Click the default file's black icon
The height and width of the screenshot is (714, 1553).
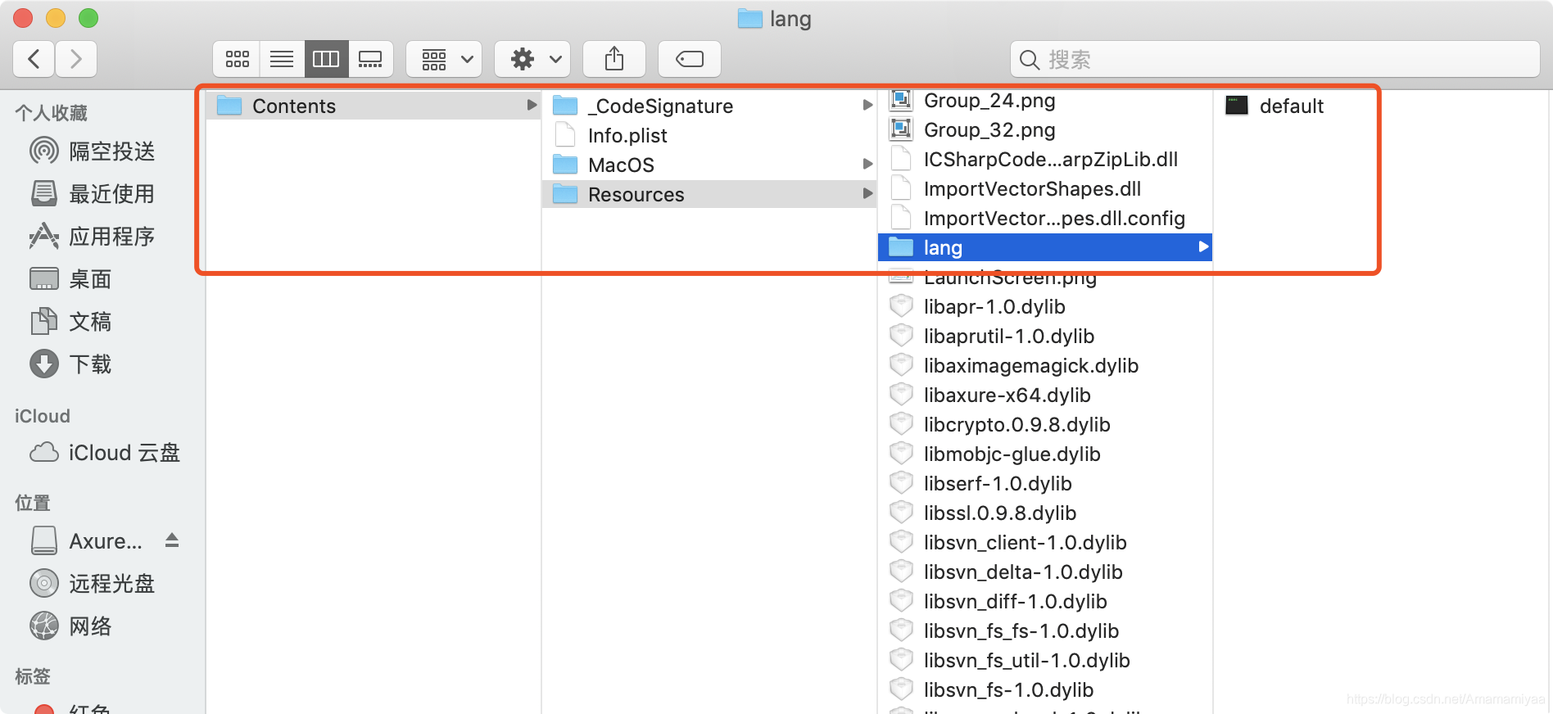(x=1237, y=105)
